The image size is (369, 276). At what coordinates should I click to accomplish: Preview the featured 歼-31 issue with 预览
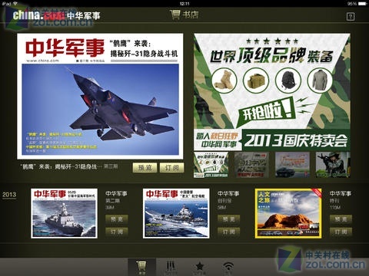pyautogui.click(x=145, y=168)
